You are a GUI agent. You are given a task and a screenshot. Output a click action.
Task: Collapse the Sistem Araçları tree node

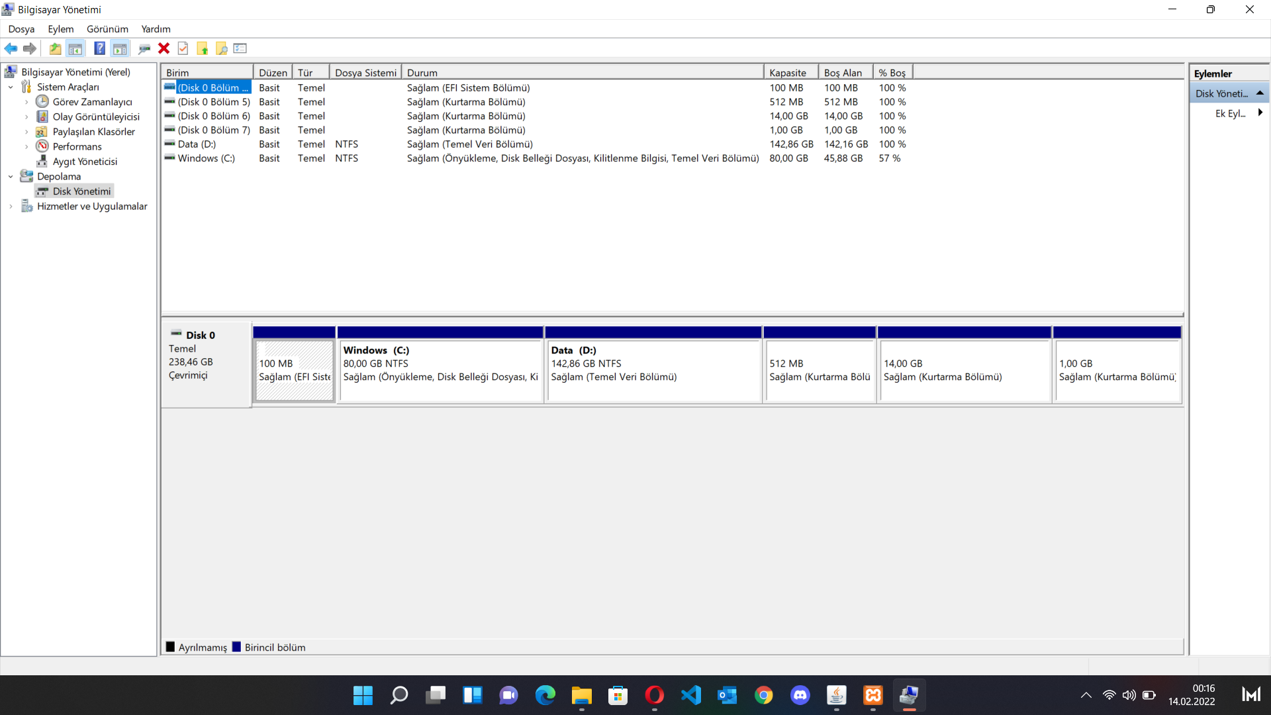point(11,87)
